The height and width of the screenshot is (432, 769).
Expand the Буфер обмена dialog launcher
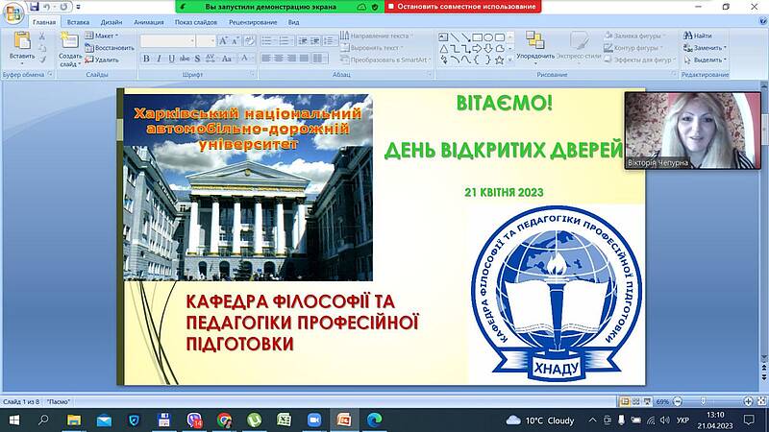pyautogui.click(x=50, y=74)
